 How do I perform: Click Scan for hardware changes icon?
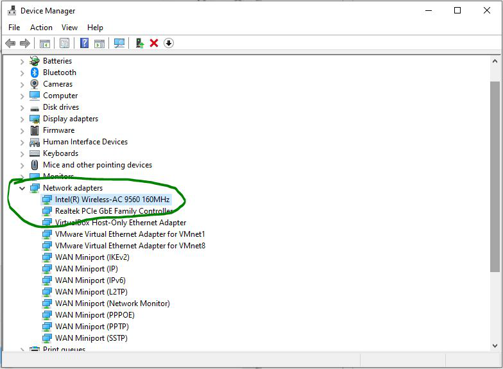[119, 43]
